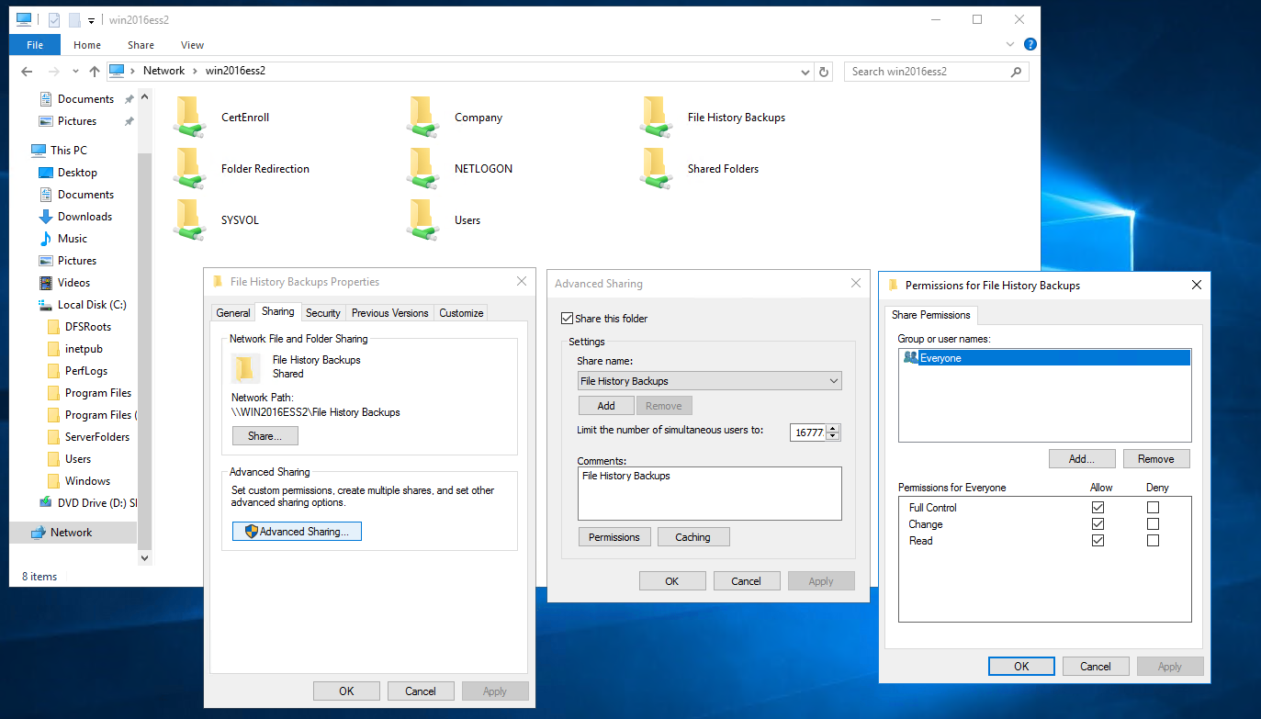Uncheck Share this folder
The height and width of the screenshot is (719, 1261).
point(568,318)
